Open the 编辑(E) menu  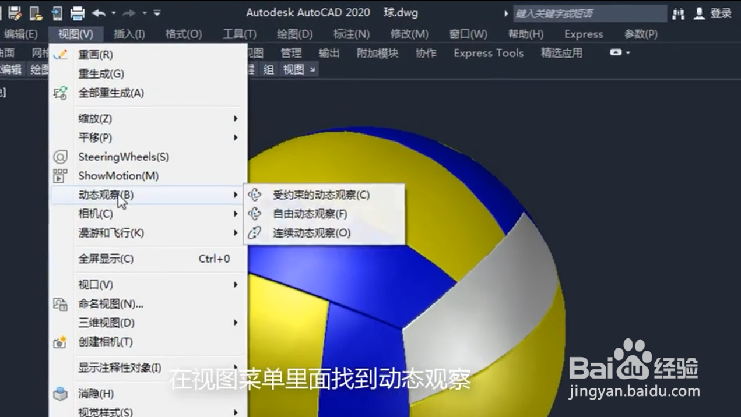(x=20, y=34)
